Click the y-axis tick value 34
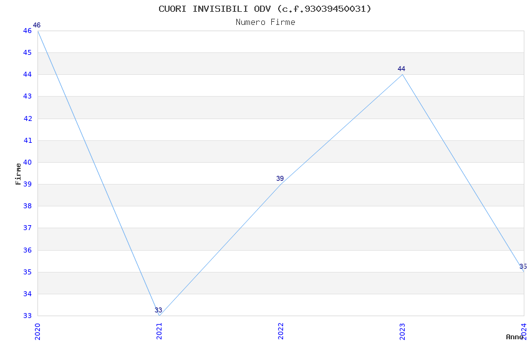530x343 pixels. (27, 294)
